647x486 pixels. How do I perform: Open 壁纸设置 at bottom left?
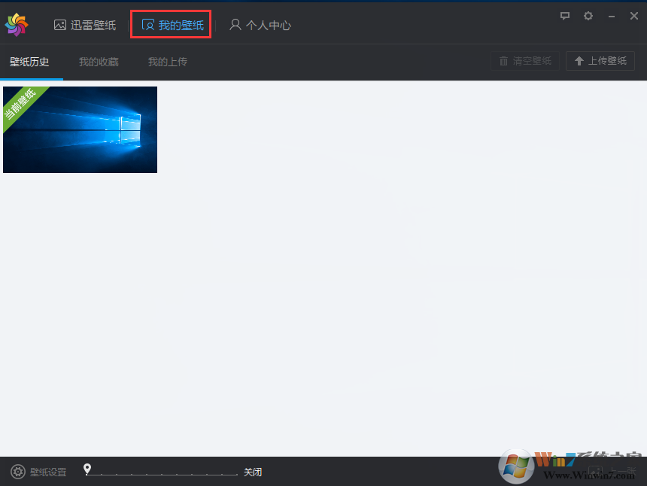point(38,472)
